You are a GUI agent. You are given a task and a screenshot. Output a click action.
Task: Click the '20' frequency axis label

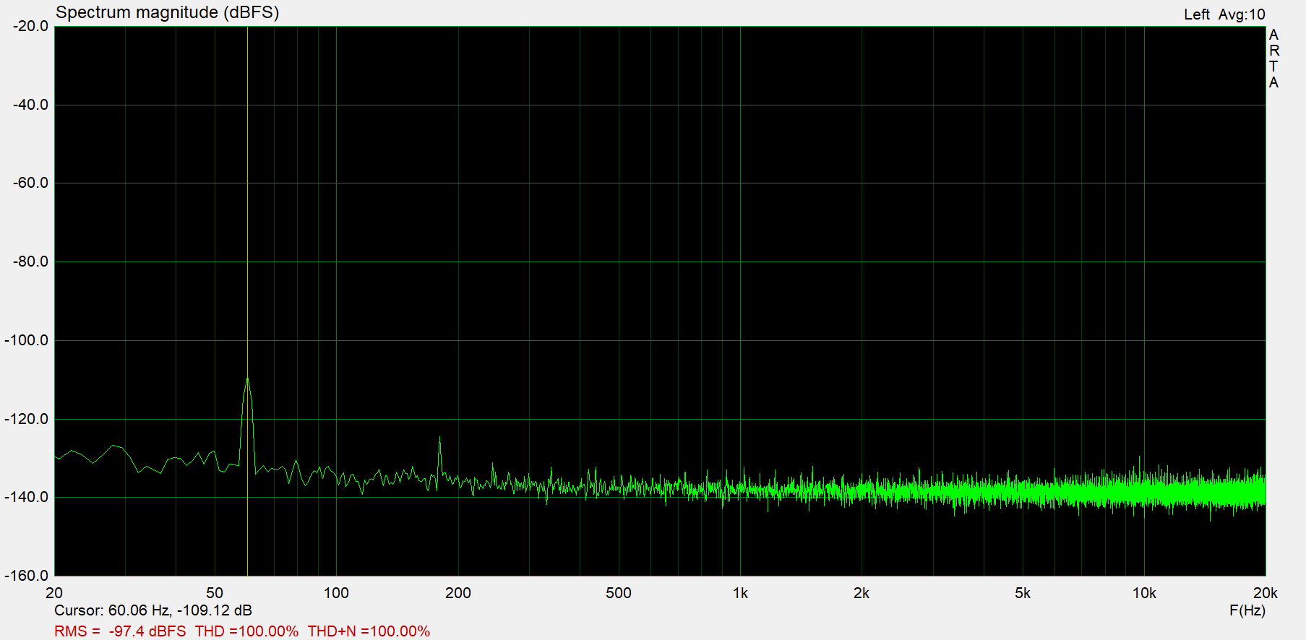tap(54, 593)
